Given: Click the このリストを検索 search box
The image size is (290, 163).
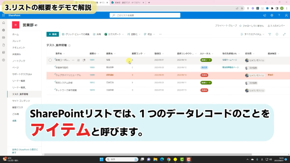Looking at the screenshot, I should coord(144,15).
